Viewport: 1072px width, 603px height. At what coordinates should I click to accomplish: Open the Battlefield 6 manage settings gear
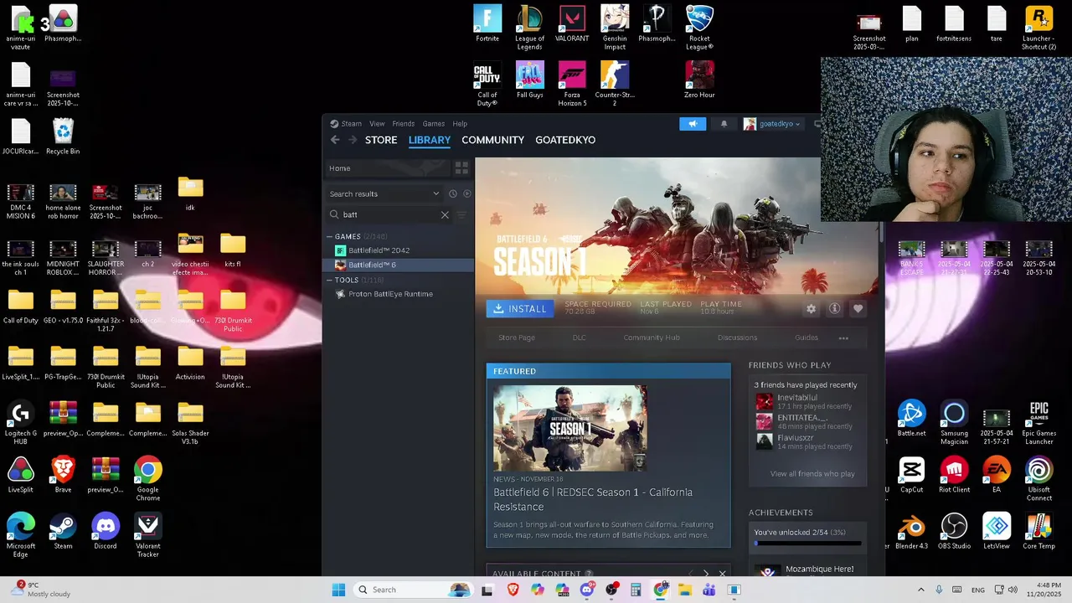[x=811, y=309]
